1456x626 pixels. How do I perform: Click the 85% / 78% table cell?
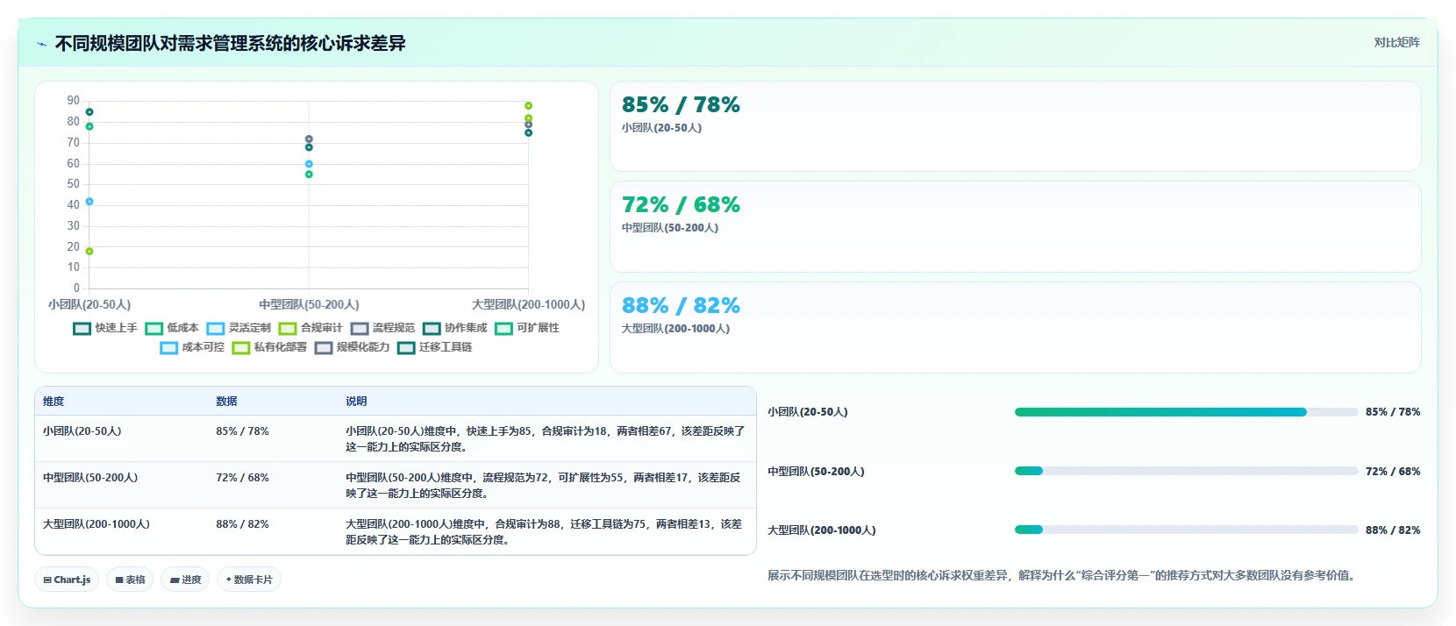tap(242, 431)
